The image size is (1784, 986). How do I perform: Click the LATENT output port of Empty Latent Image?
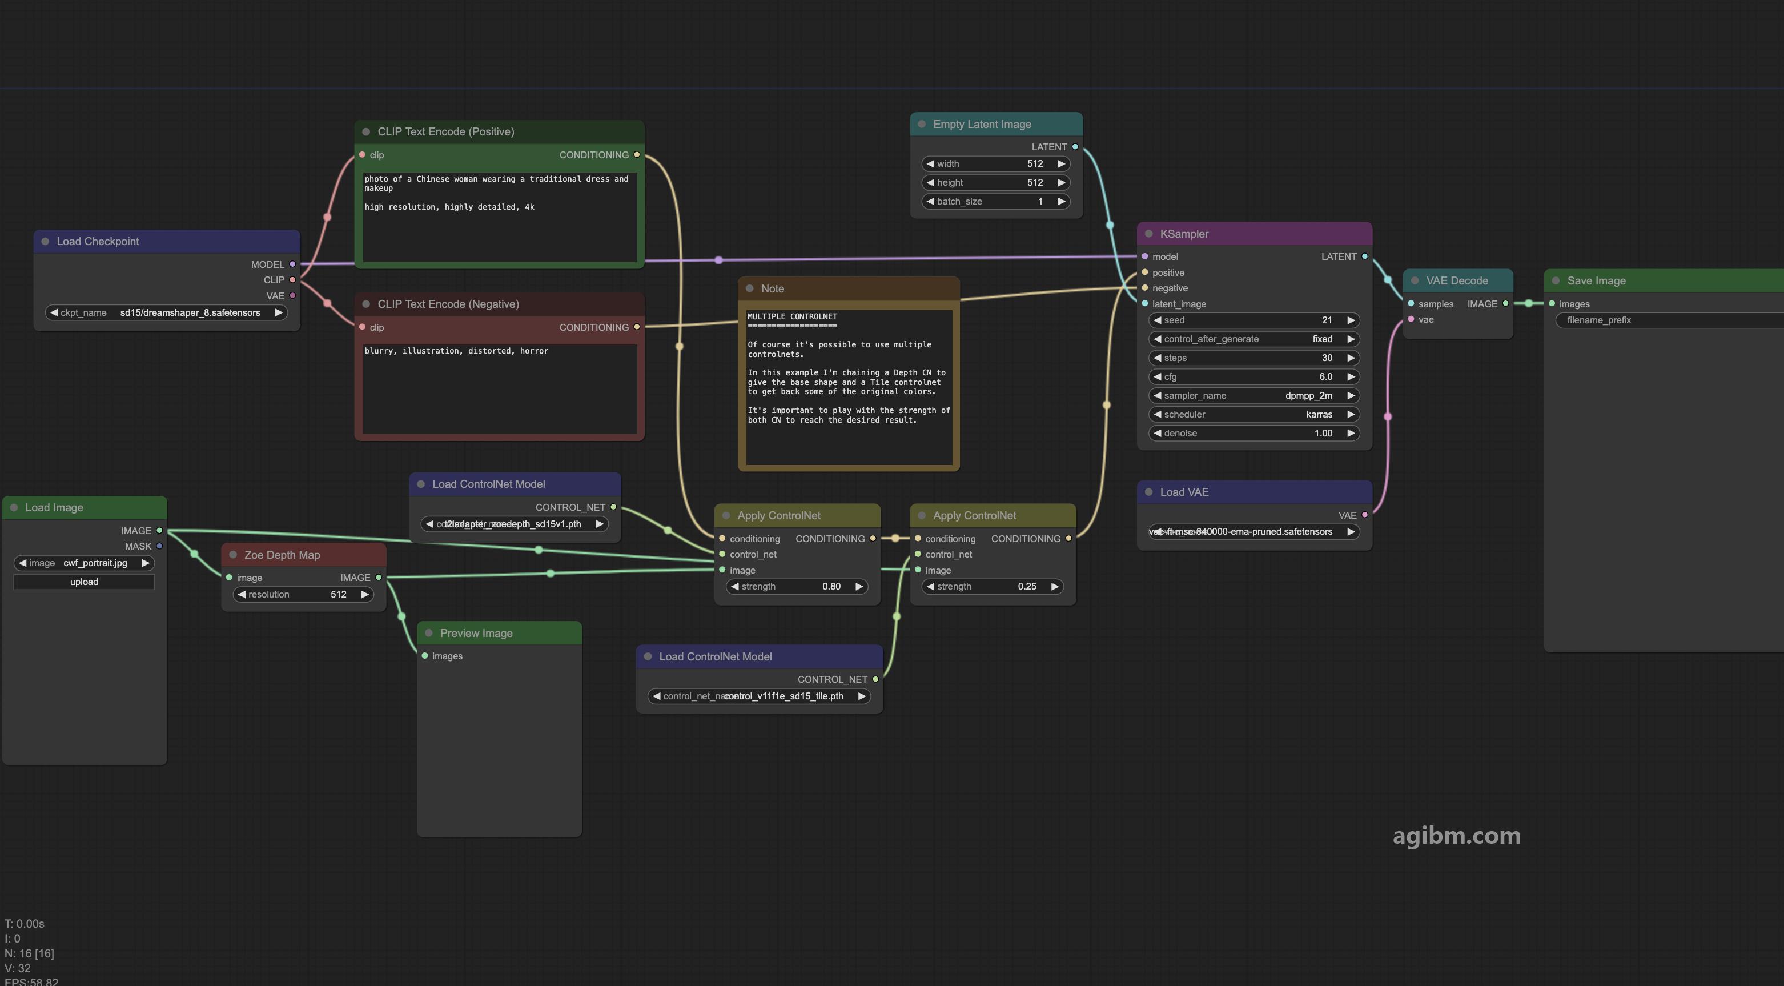(x=1075, y=147)
